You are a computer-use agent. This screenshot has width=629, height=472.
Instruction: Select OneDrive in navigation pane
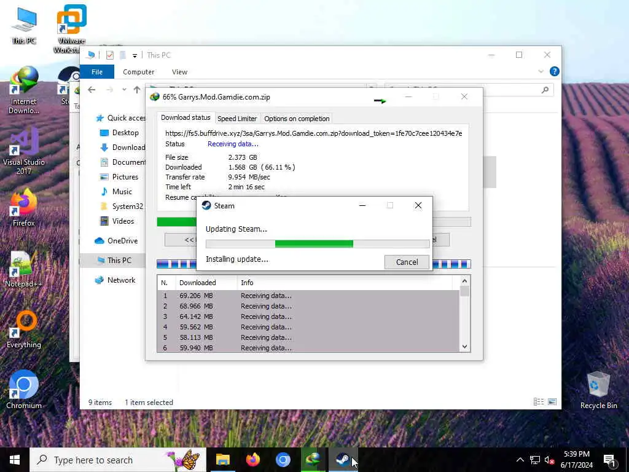point(116,241)
